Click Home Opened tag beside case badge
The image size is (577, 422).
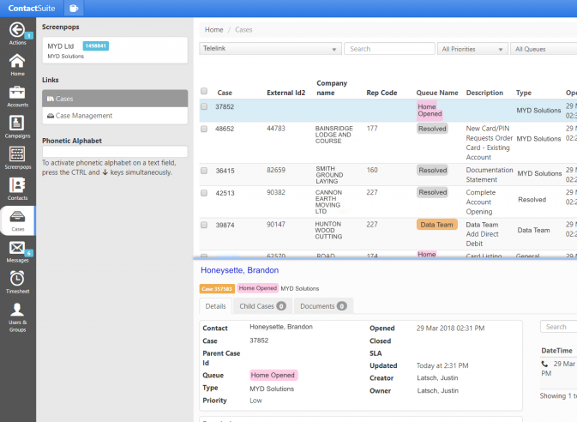257,288
